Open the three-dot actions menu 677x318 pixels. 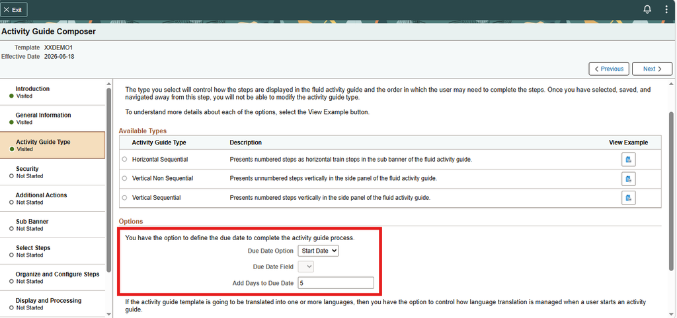[666, 9]
